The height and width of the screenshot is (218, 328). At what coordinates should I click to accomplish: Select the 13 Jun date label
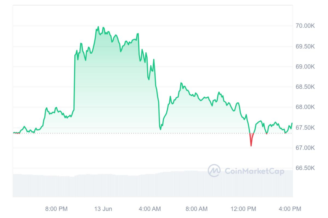tap(103, 209)
